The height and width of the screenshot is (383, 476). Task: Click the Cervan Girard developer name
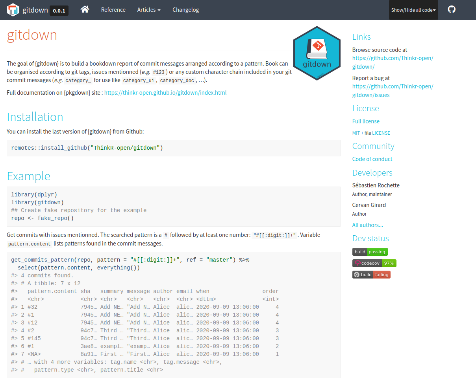click(369, 205)
